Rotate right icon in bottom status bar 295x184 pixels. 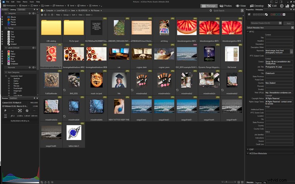pyautogui.click(x=49, y=182)
